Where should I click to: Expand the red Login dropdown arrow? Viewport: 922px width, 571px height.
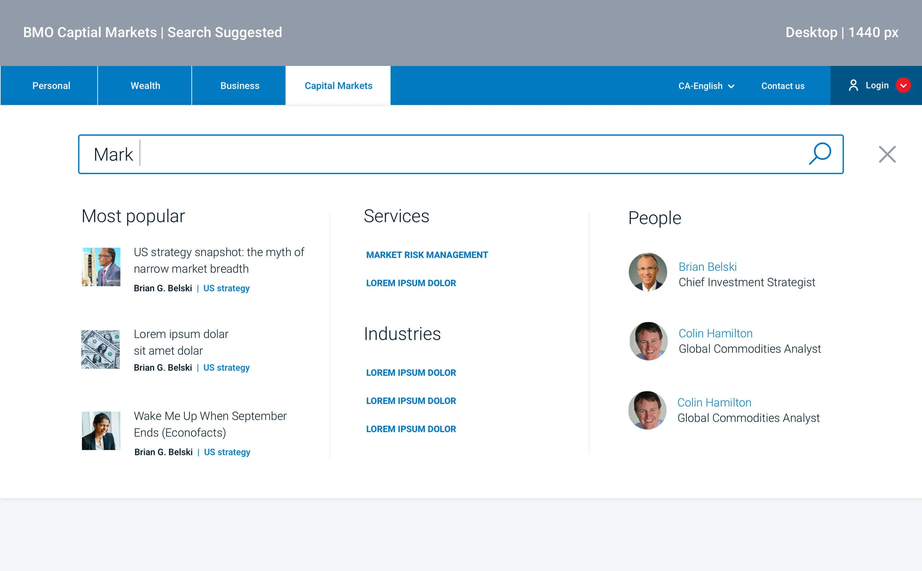[x=903, y=86]
